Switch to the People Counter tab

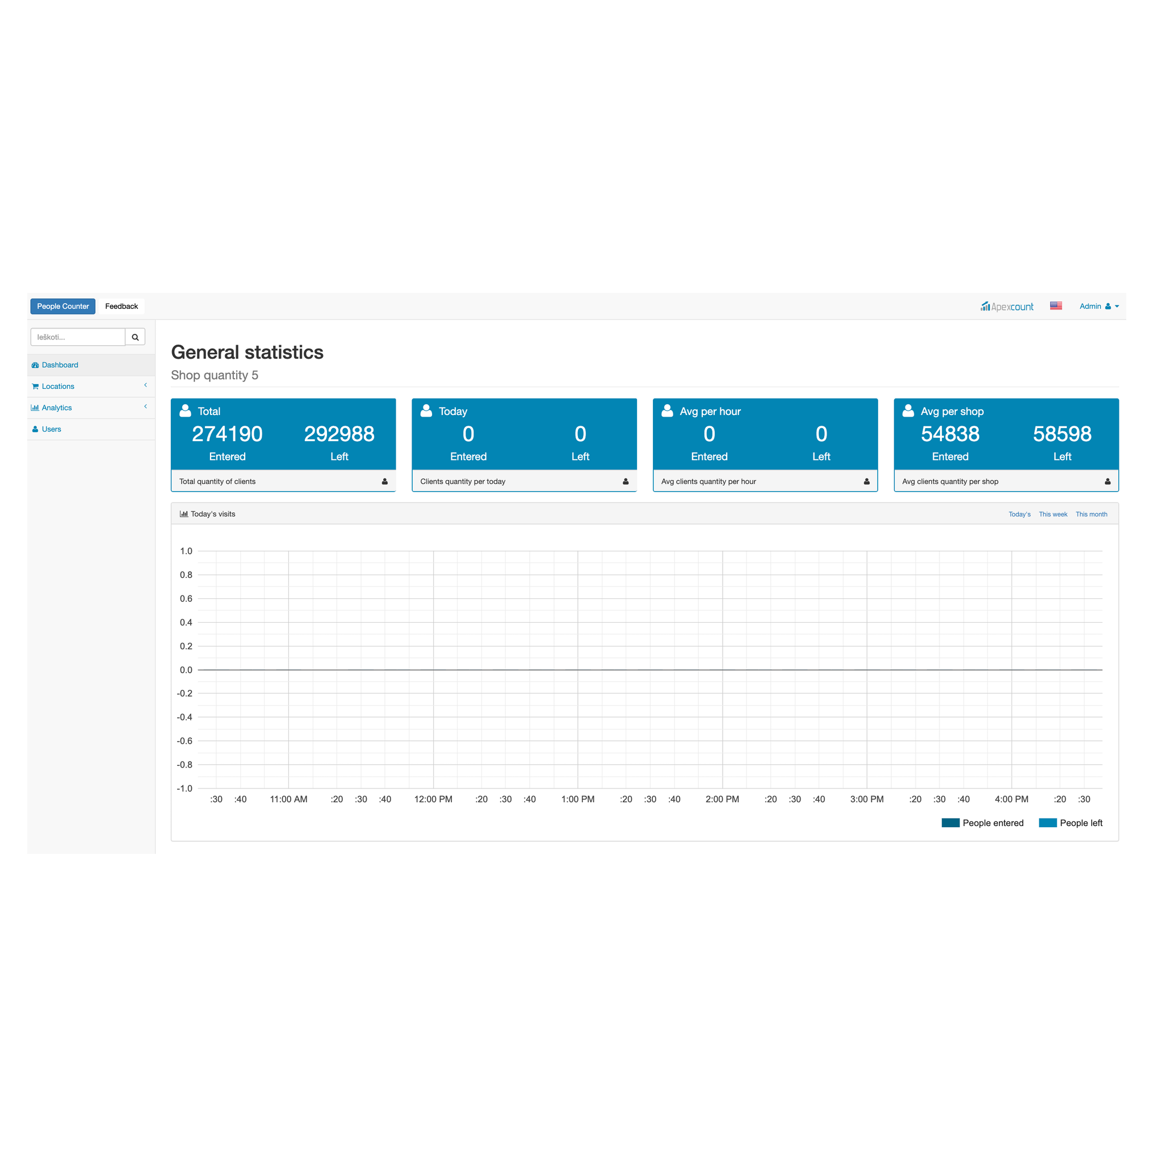[x=63, y=307]
